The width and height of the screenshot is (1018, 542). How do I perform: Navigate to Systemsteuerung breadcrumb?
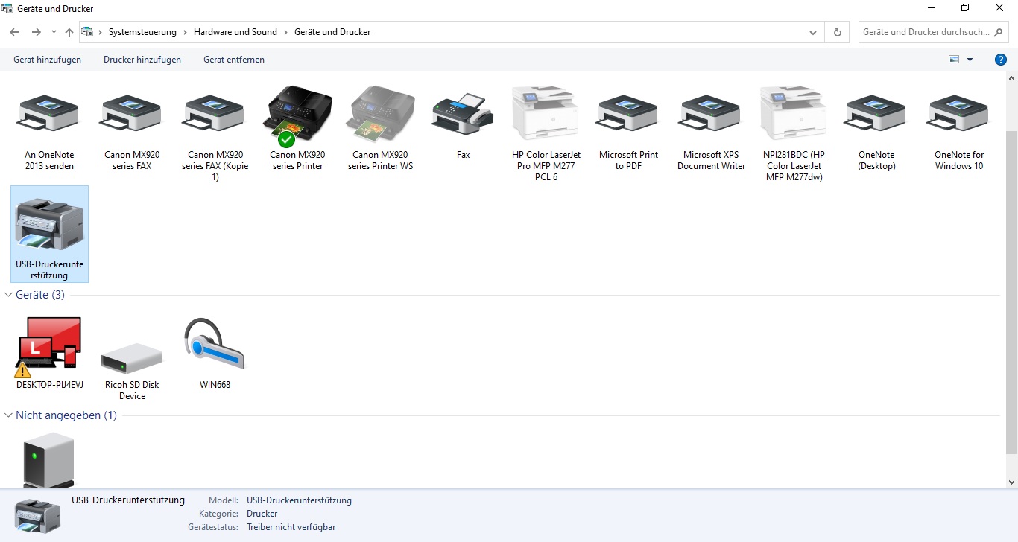(x=142, y=32)
